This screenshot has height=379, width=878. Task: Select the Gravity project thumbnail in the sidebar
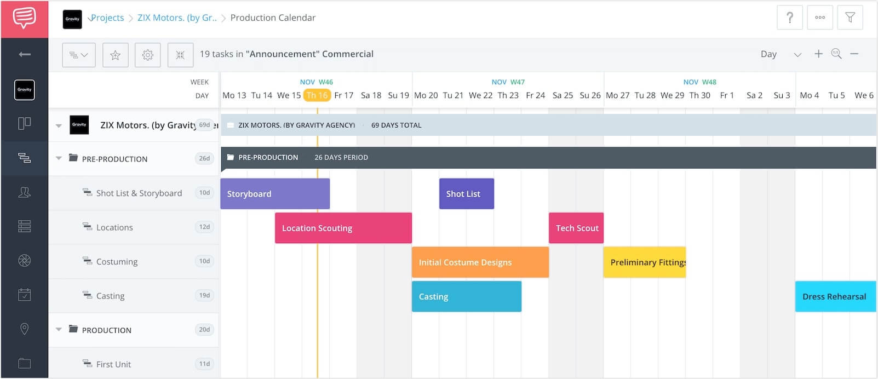point(25,90)
